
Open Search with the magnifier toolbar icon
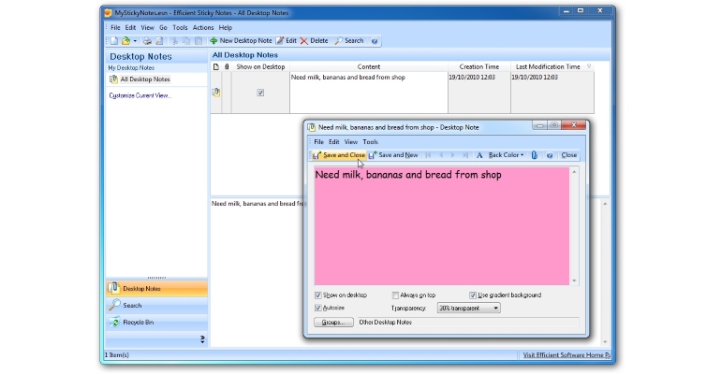point(339,41)
